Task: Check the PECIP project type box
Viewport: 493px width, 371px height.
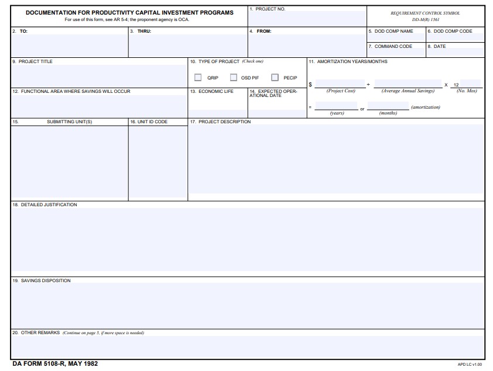Action: tap(275, 78)
